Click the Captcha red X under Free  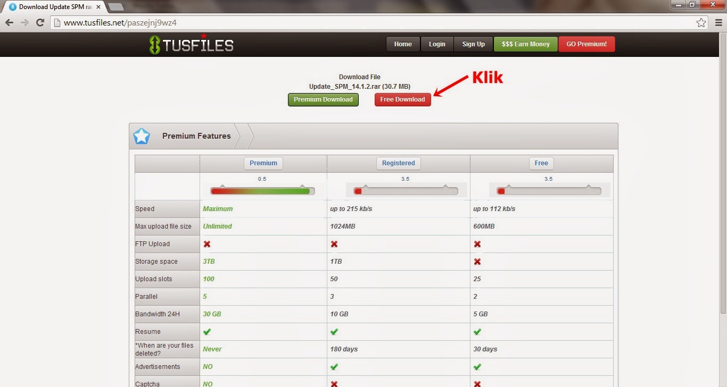pyautogui.click(x=477, y=384)
